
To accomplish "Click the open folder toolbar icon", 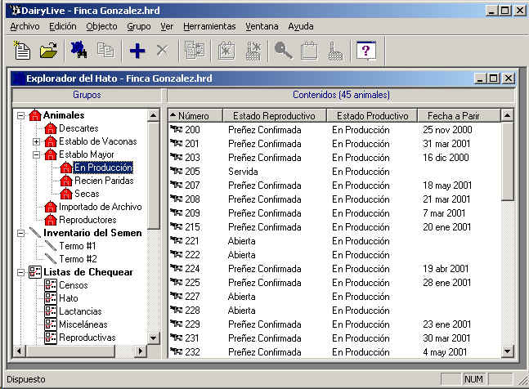I will tap(48, 51).
